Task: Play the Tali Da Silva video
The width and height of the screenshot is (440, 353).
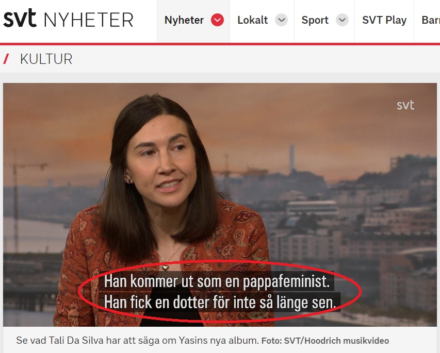Action: coord(220,205)
